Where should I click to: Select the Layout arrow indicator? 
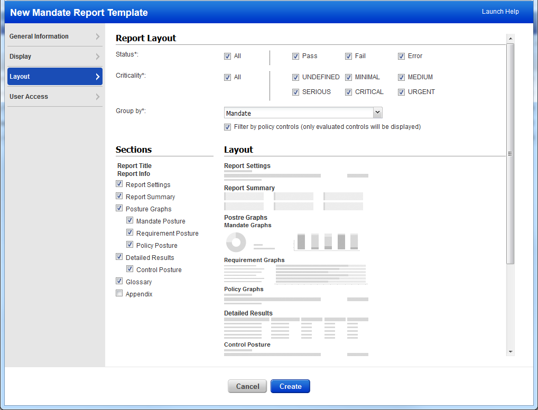pos(98,76)
